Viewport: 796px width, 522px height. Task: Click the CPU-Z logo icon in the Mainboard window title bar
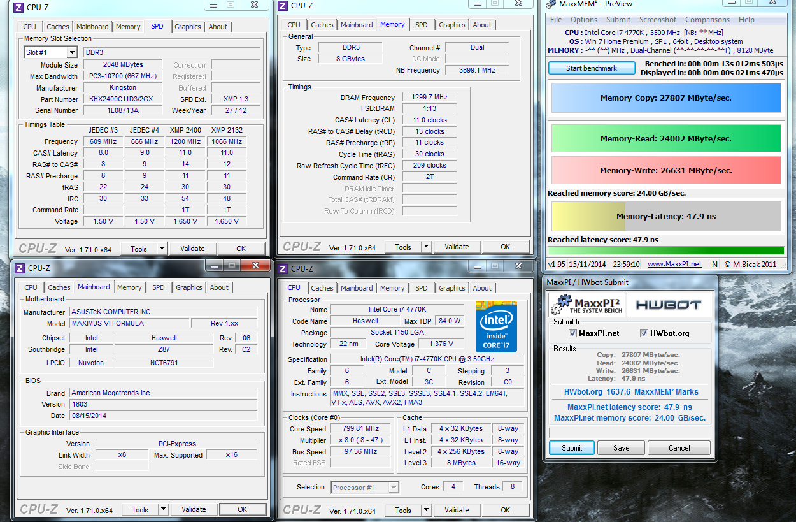coord(19,268)
